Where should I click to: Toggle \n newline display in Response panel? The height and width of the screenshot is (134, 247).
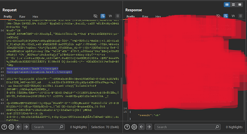[x=233, y=16]
